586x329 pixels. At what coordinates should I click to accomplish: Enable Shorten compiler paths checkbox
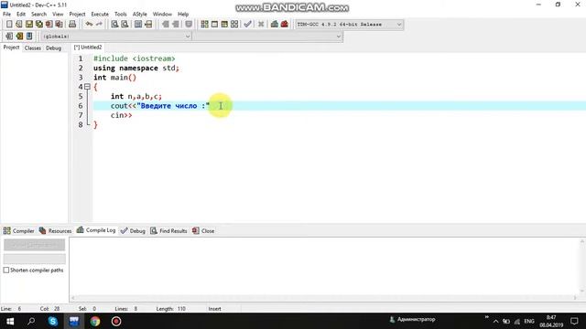tap(6, 271)
